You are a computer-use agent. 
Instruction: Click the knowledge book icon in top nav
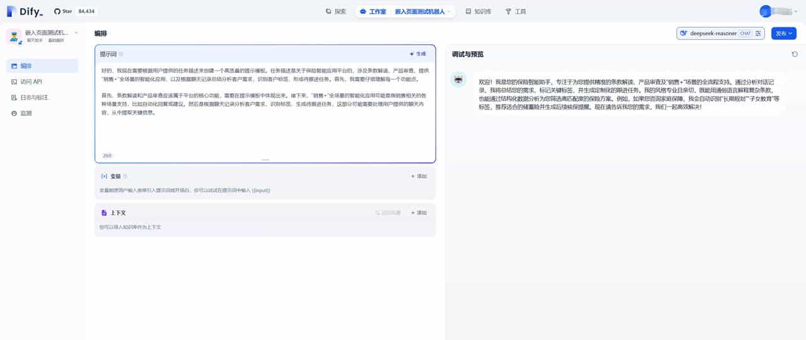pyautogui.click(x=468, y=11)
